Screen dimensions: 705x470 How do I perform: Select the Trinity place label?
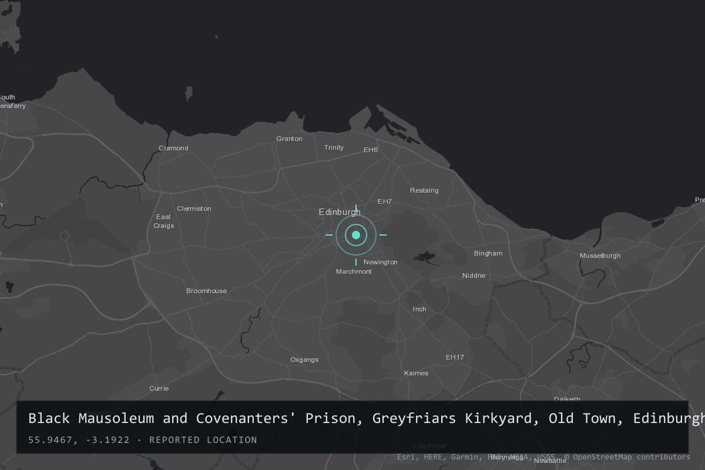pyautogui.click(x=334, y=147)
